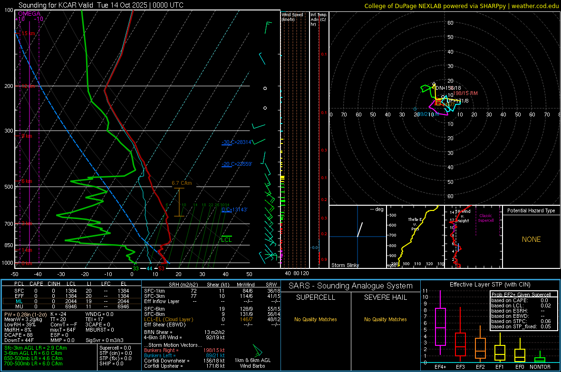
Task: Click the magenta OMEGA label
Action: pos(29,14)
